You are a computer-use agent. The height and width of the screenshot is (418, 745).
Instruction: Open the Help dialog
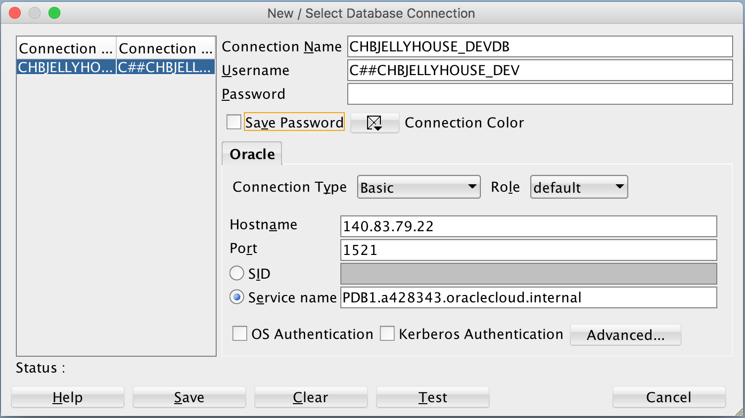(x=67, y=397)
